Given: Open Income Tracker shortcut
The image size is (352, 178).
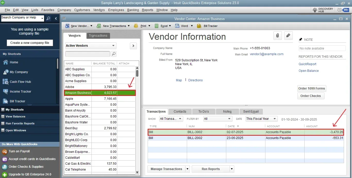Looking at the screenshot, I should coord(20,92).
